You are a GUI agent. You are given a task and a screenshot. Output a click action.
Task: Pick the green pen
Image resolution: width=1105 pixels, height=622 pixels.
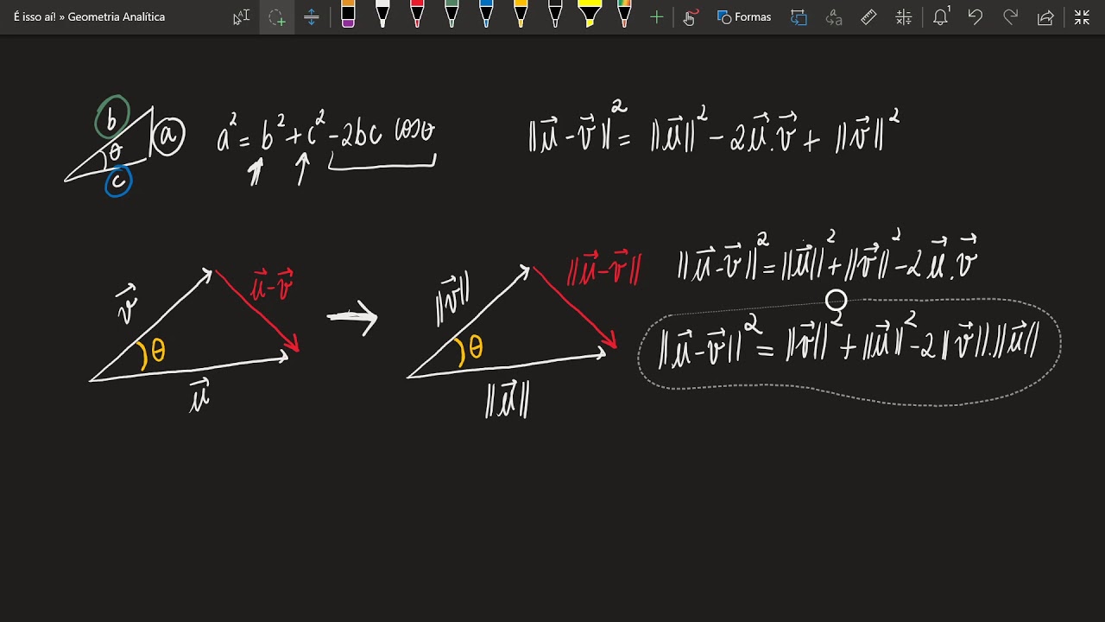pos(451,16)
